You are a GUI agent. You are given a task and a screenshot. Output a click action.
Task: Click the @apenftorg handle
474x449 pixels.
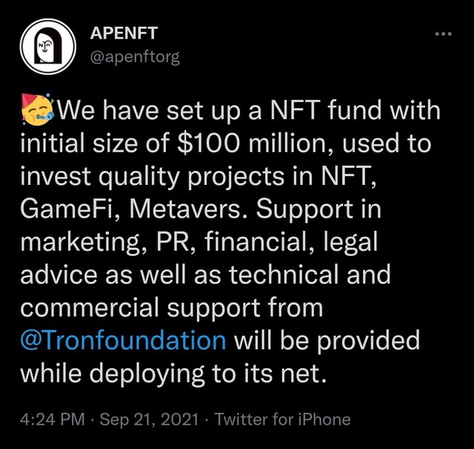135,57
